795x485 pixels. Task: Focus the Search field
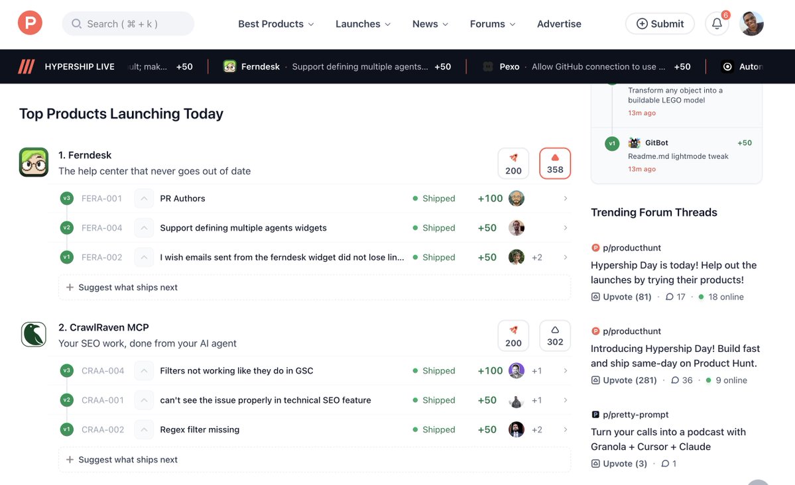128,24
